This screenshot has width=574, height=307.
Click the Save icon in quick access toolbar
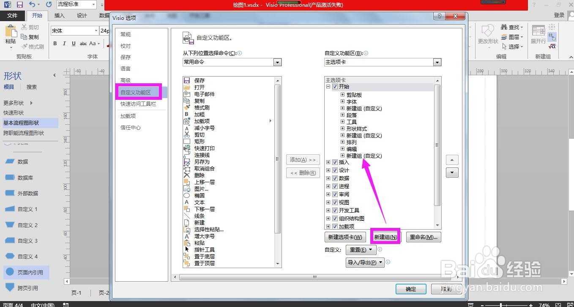point(19,5)
